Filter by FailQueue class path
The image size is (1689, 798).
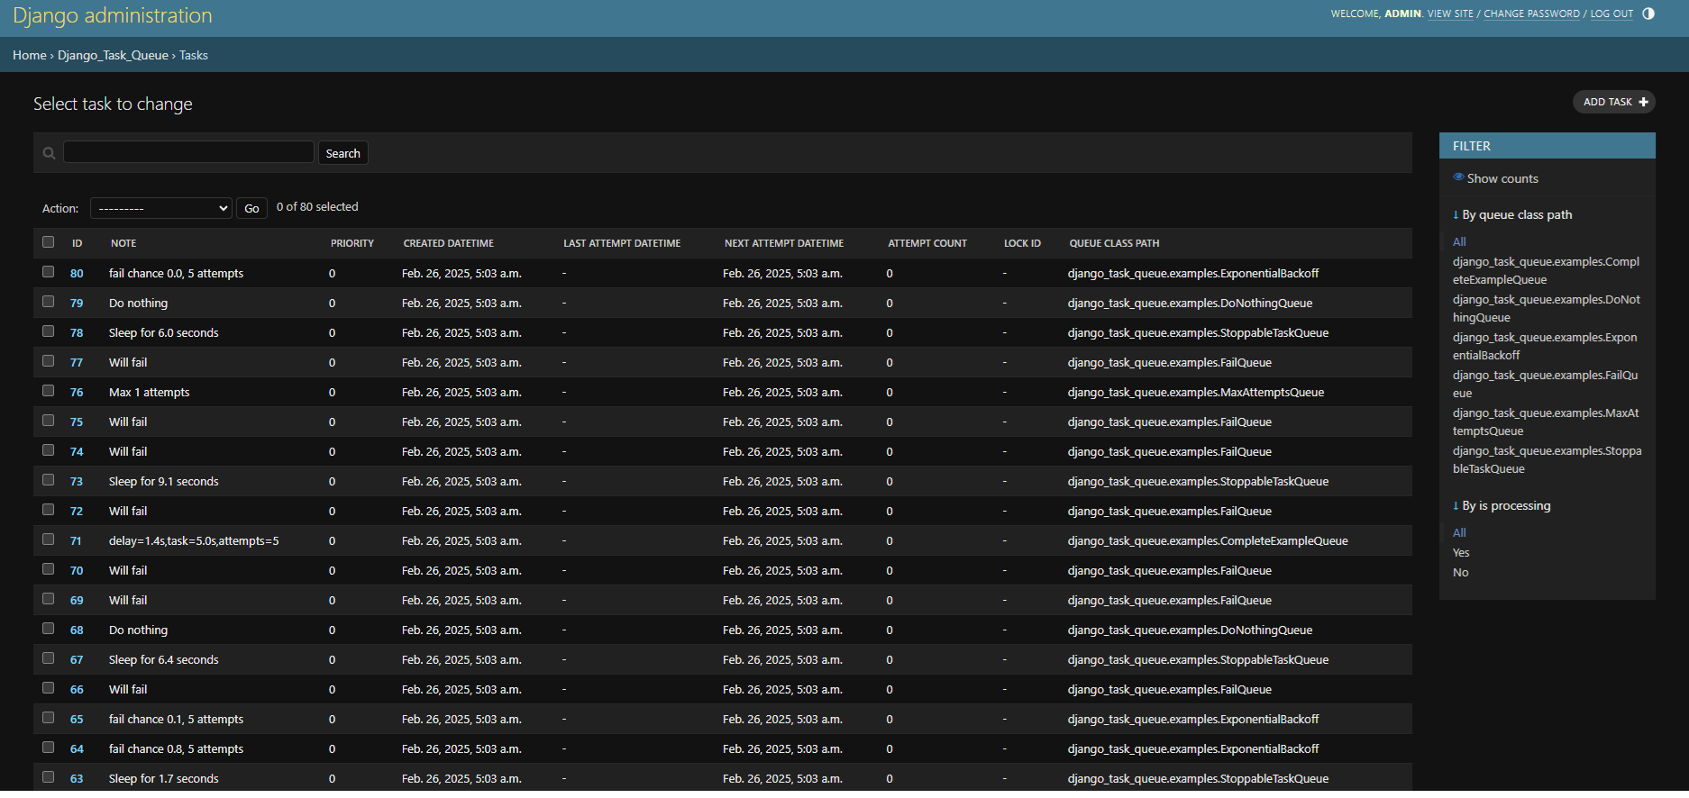pyautogui.click(x=1546, y=384)
